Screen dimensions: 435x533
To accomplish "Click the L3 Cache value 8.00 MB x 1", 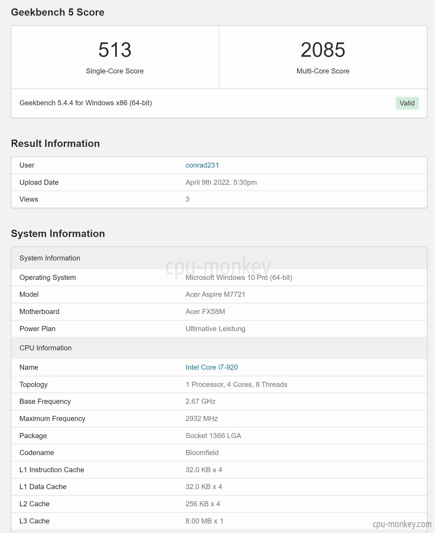I will 204,521.
